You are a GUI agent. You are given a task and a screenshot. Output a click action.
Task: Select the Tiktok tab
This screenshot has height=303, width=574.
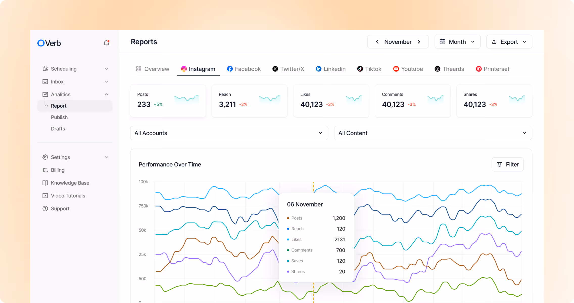[369, 69]
